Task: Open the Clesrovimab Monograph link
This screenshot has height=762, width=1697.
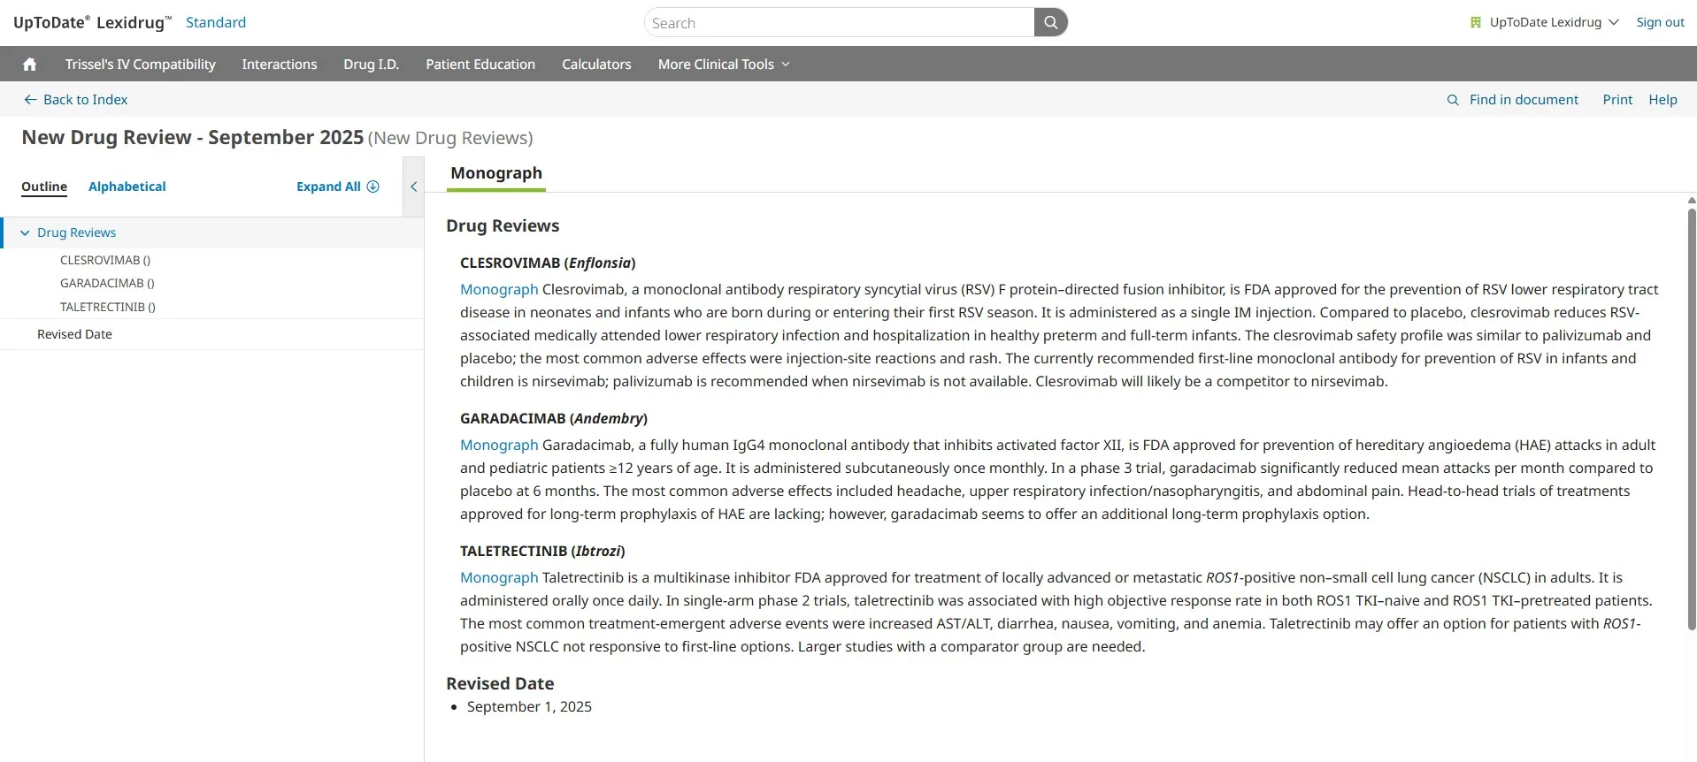Action: (499, 289)
